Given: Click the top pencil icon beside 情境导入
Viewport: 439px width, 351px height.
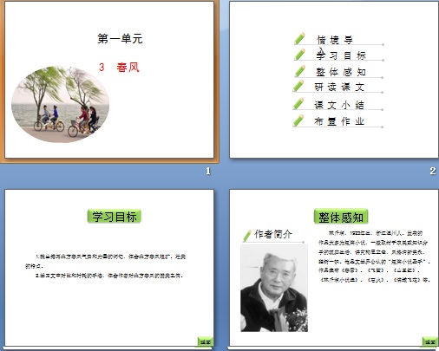Looking at the screenshot, I should tap(299, 38).
